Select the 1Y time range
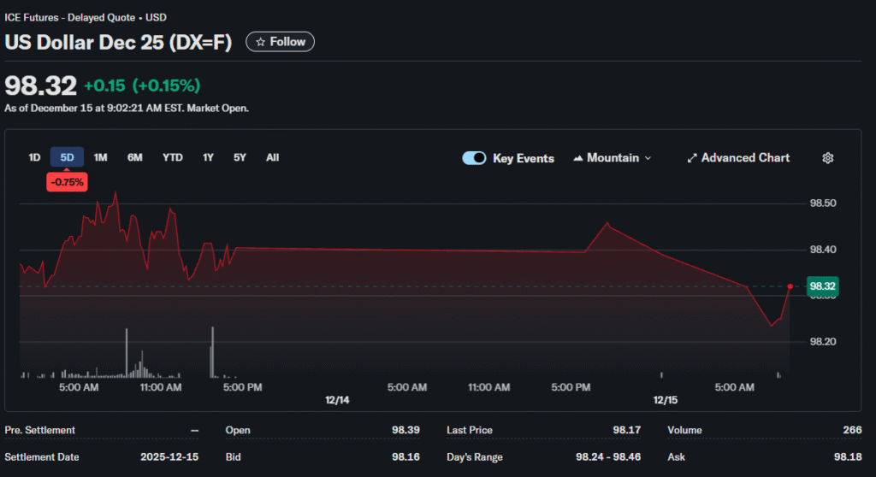Screen dimensions: 876x477 208,157
